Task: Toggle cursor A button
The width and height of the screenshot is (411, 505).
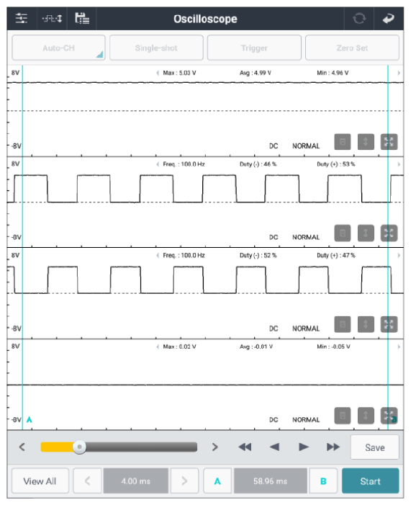Action: 217,481
